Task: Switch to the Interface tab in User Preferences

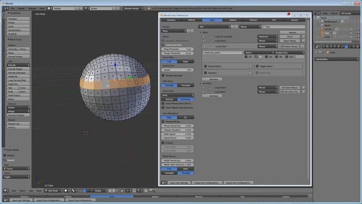Action: click(171, 20)
